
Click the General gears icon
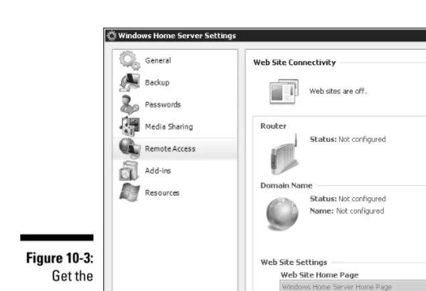(129, 60)
